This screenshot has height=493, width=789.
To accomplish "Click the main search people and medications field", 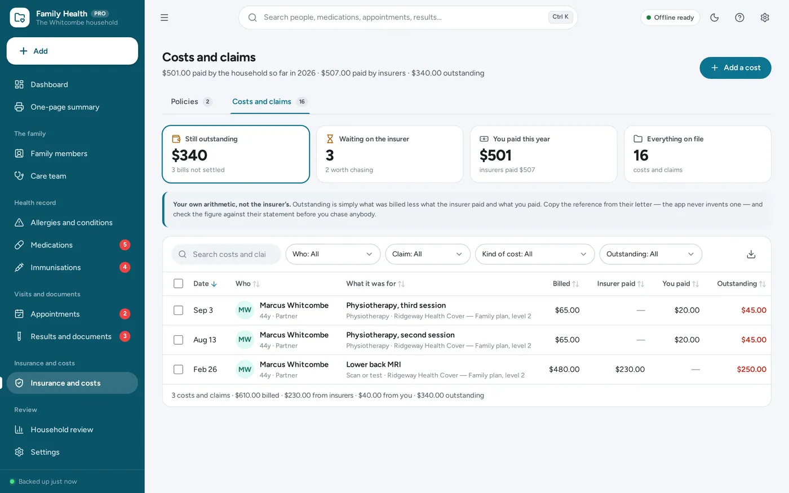I will (x=408, y=17).
